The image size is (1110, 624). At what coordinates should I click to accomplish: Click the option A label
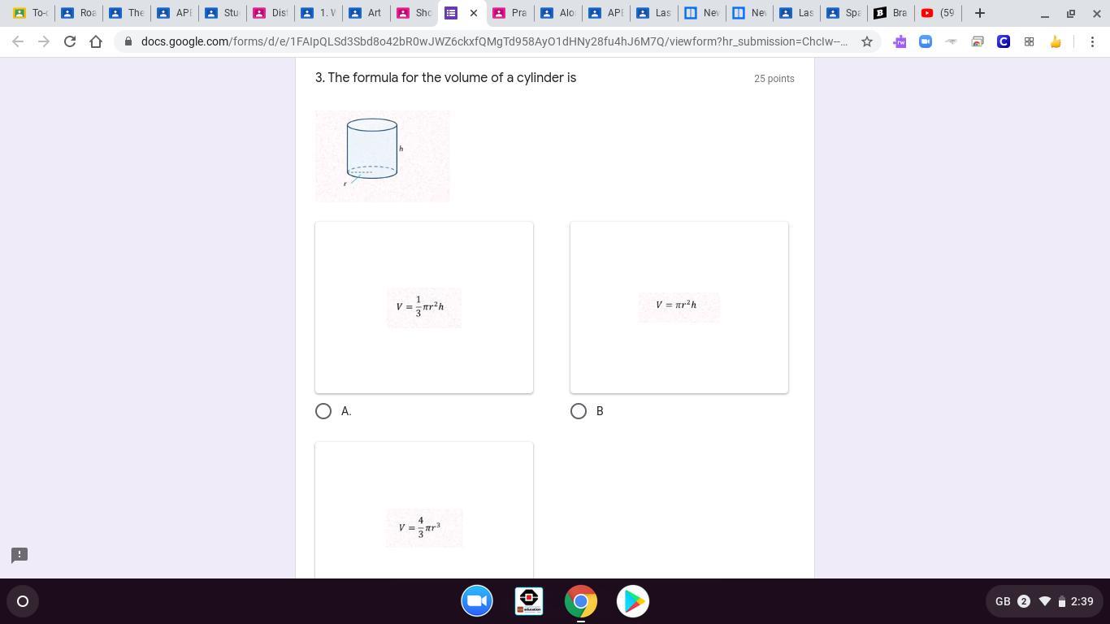point(346,411)
